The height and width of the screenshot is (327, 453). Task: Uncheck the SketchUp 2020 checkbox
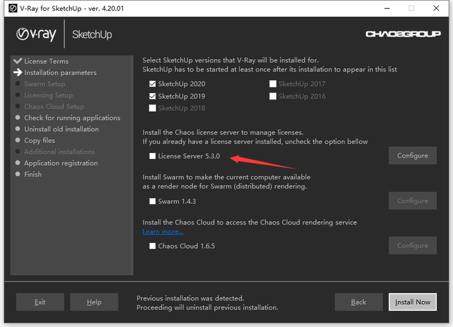tap(152, 84)
